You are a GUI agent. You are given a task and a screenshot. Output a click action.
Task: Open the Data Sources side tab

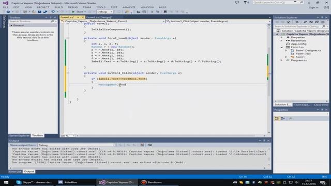(x=4, y=22)
